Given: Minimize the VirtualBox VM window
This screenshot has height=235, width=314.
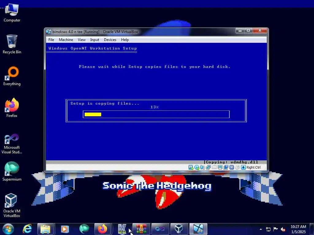Looking at the screenshot, I should coord(240,31).
